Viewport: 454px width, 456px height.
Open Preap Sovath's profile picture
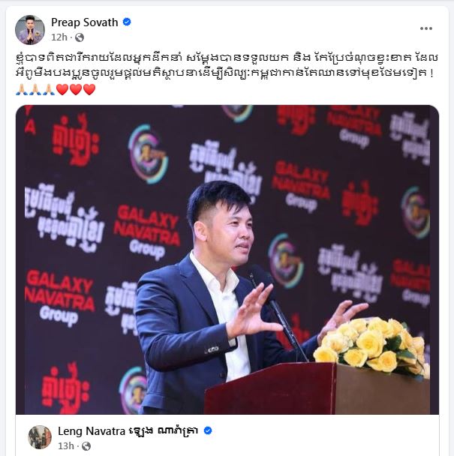30,30
